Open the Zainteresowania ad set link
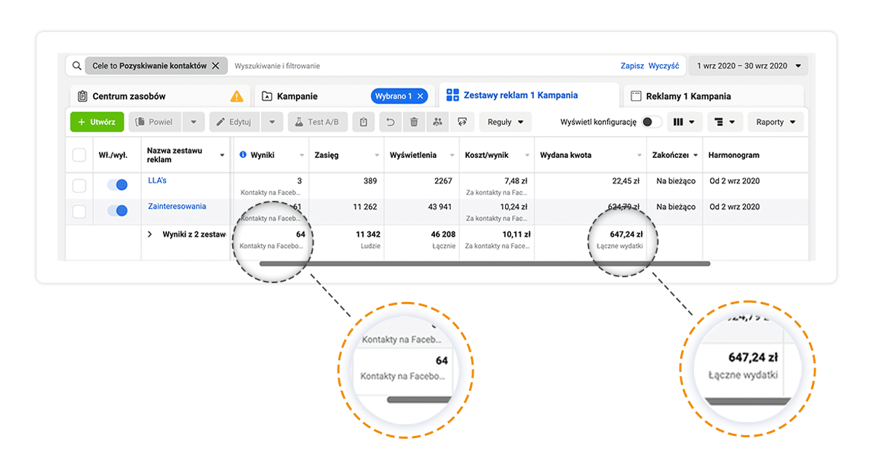 [177, 206]
